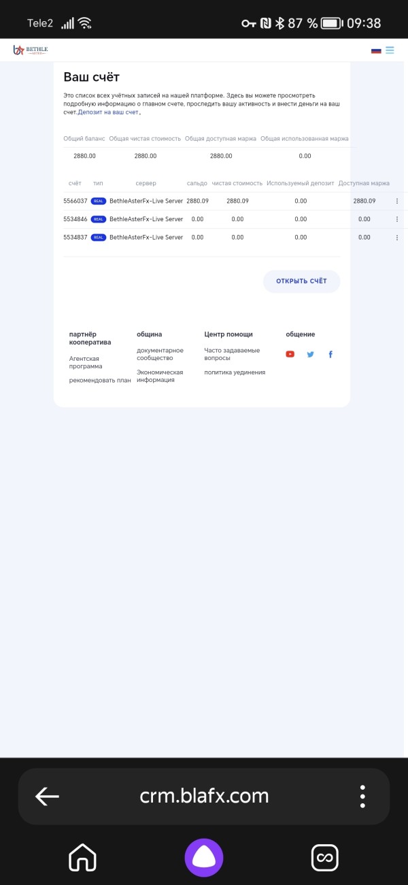Launch the Alice assistant button
Viewport: 408px width, 885px height.
(204, 858)
